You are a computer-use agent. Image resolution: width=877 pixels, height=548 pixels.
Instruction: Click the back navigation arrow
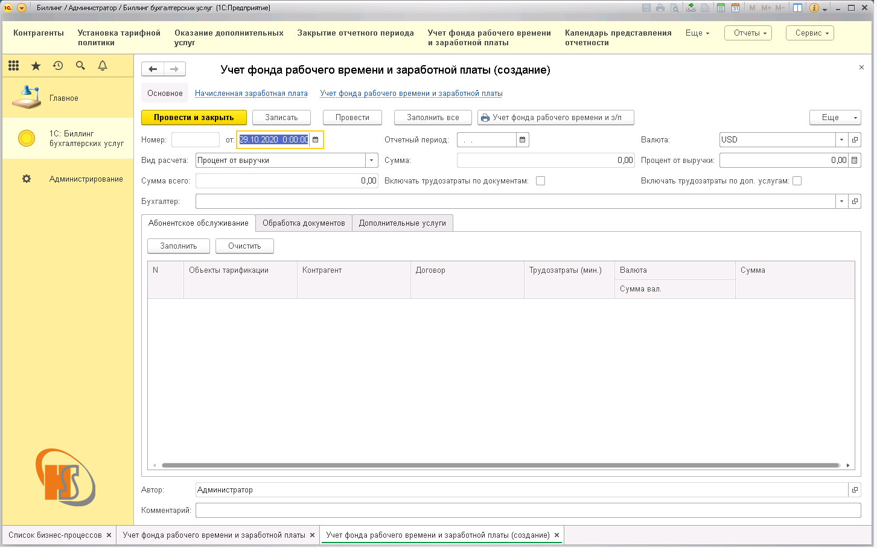click(x=153, y=69)
